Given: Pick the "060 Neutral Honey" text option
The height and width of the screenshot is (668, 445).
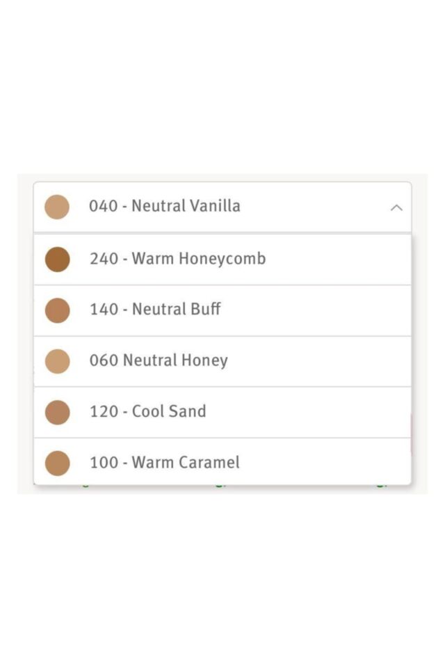Looking at the screenshot, I should (159, 360).
